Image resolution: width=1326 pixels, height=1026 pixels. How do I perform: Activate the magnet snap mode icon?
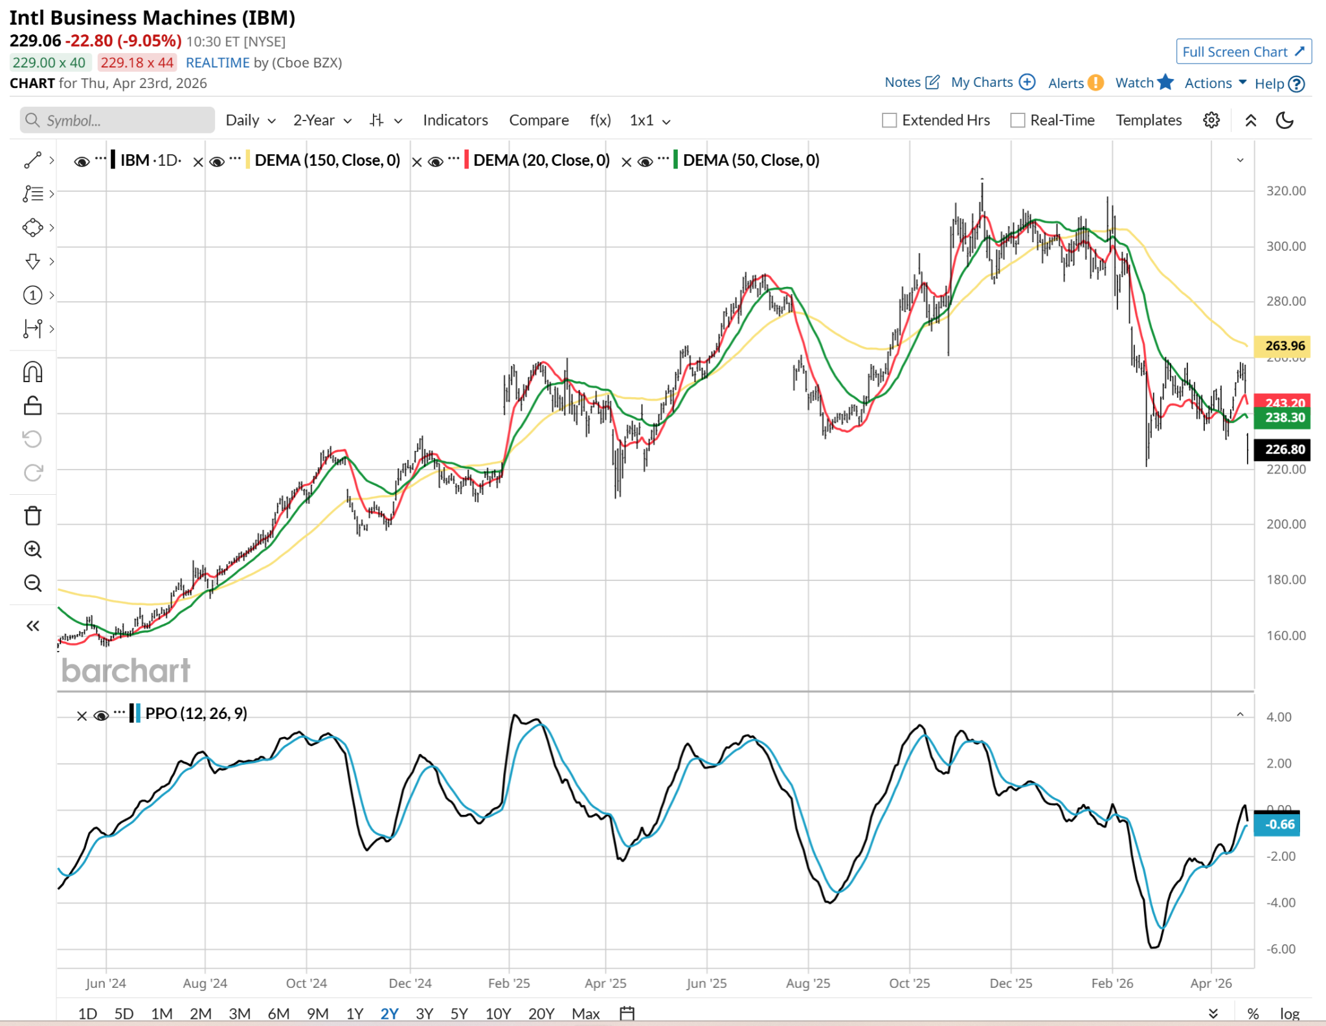coord(32,372)
